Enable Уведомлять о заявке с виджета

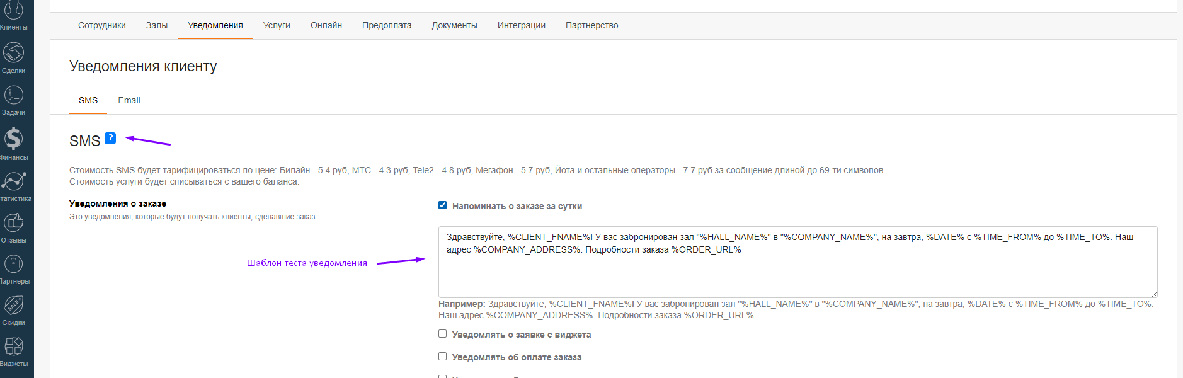coord(443,334)
